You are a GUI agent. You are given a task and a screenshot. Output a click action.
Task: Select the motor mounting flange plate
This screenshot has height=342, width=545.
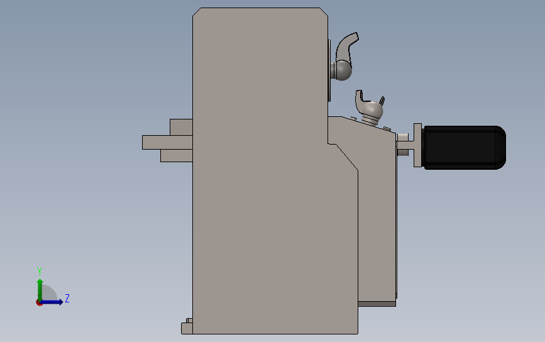(x=417, y=145)
